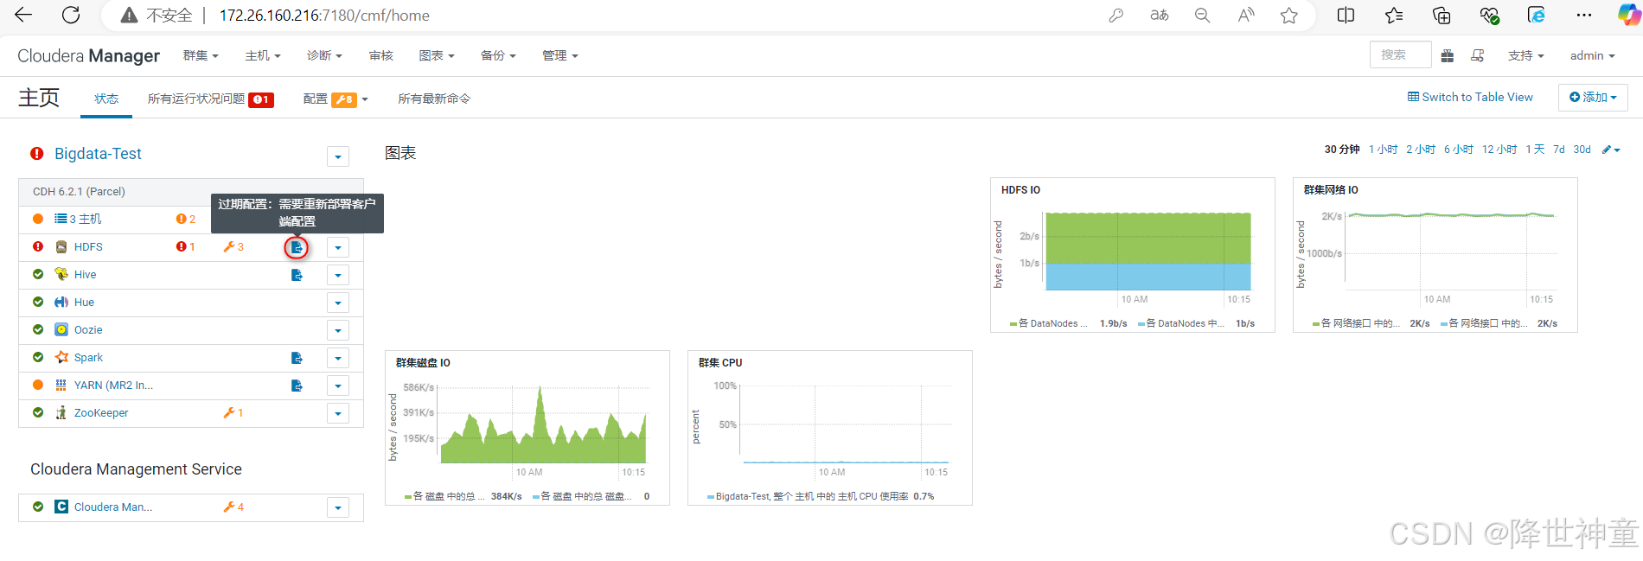The height and width of the screenshot is (561, 1643).
Task: Open the password key icon in the address bar
Action: (x=1116, y=15)
